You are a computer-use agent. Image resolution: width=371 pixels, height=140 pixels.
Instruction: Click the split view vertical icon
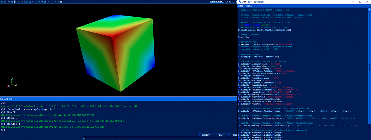pos(230,1)
